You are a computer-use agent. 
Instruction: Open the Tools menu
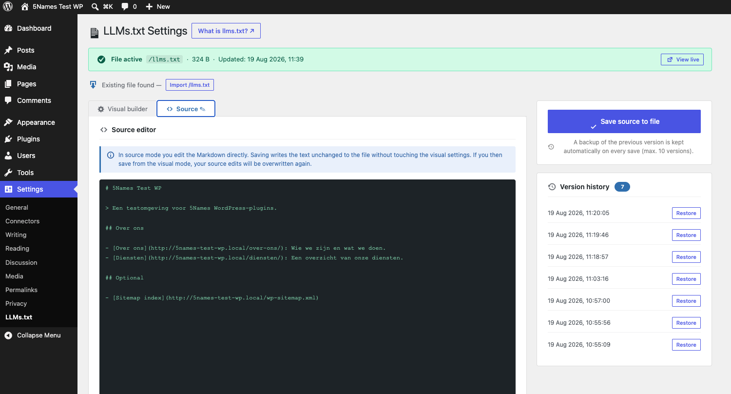38,173
